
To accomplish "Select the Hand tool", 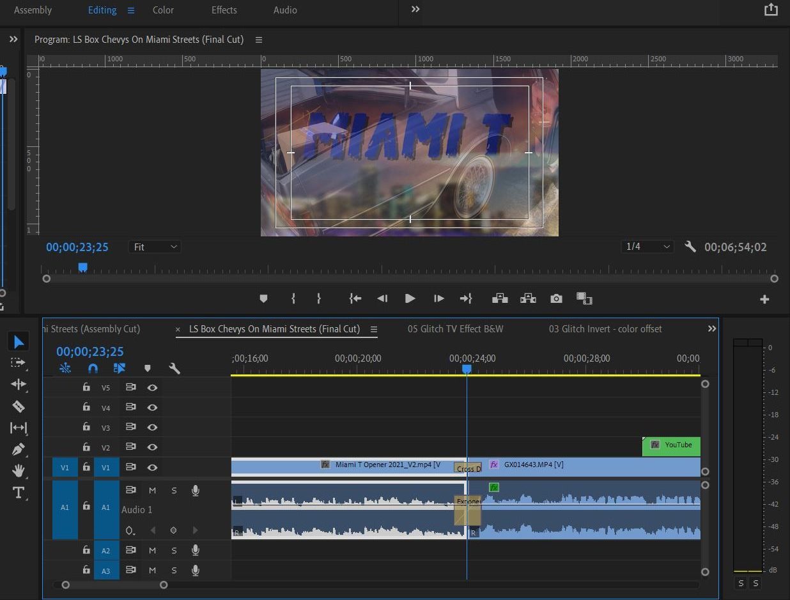I will point(19,471).
